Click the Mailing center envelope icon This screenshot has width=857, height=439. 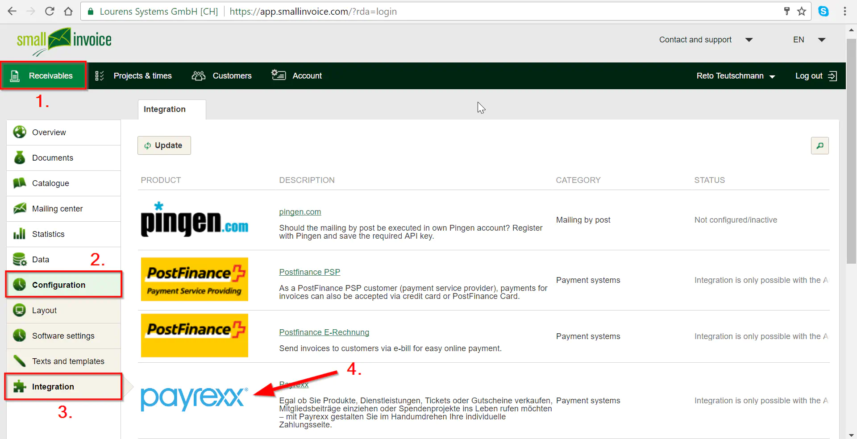click(19, 209)
